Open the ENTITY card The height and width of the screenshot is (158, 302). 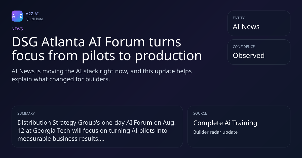click(x=259, y=23)
